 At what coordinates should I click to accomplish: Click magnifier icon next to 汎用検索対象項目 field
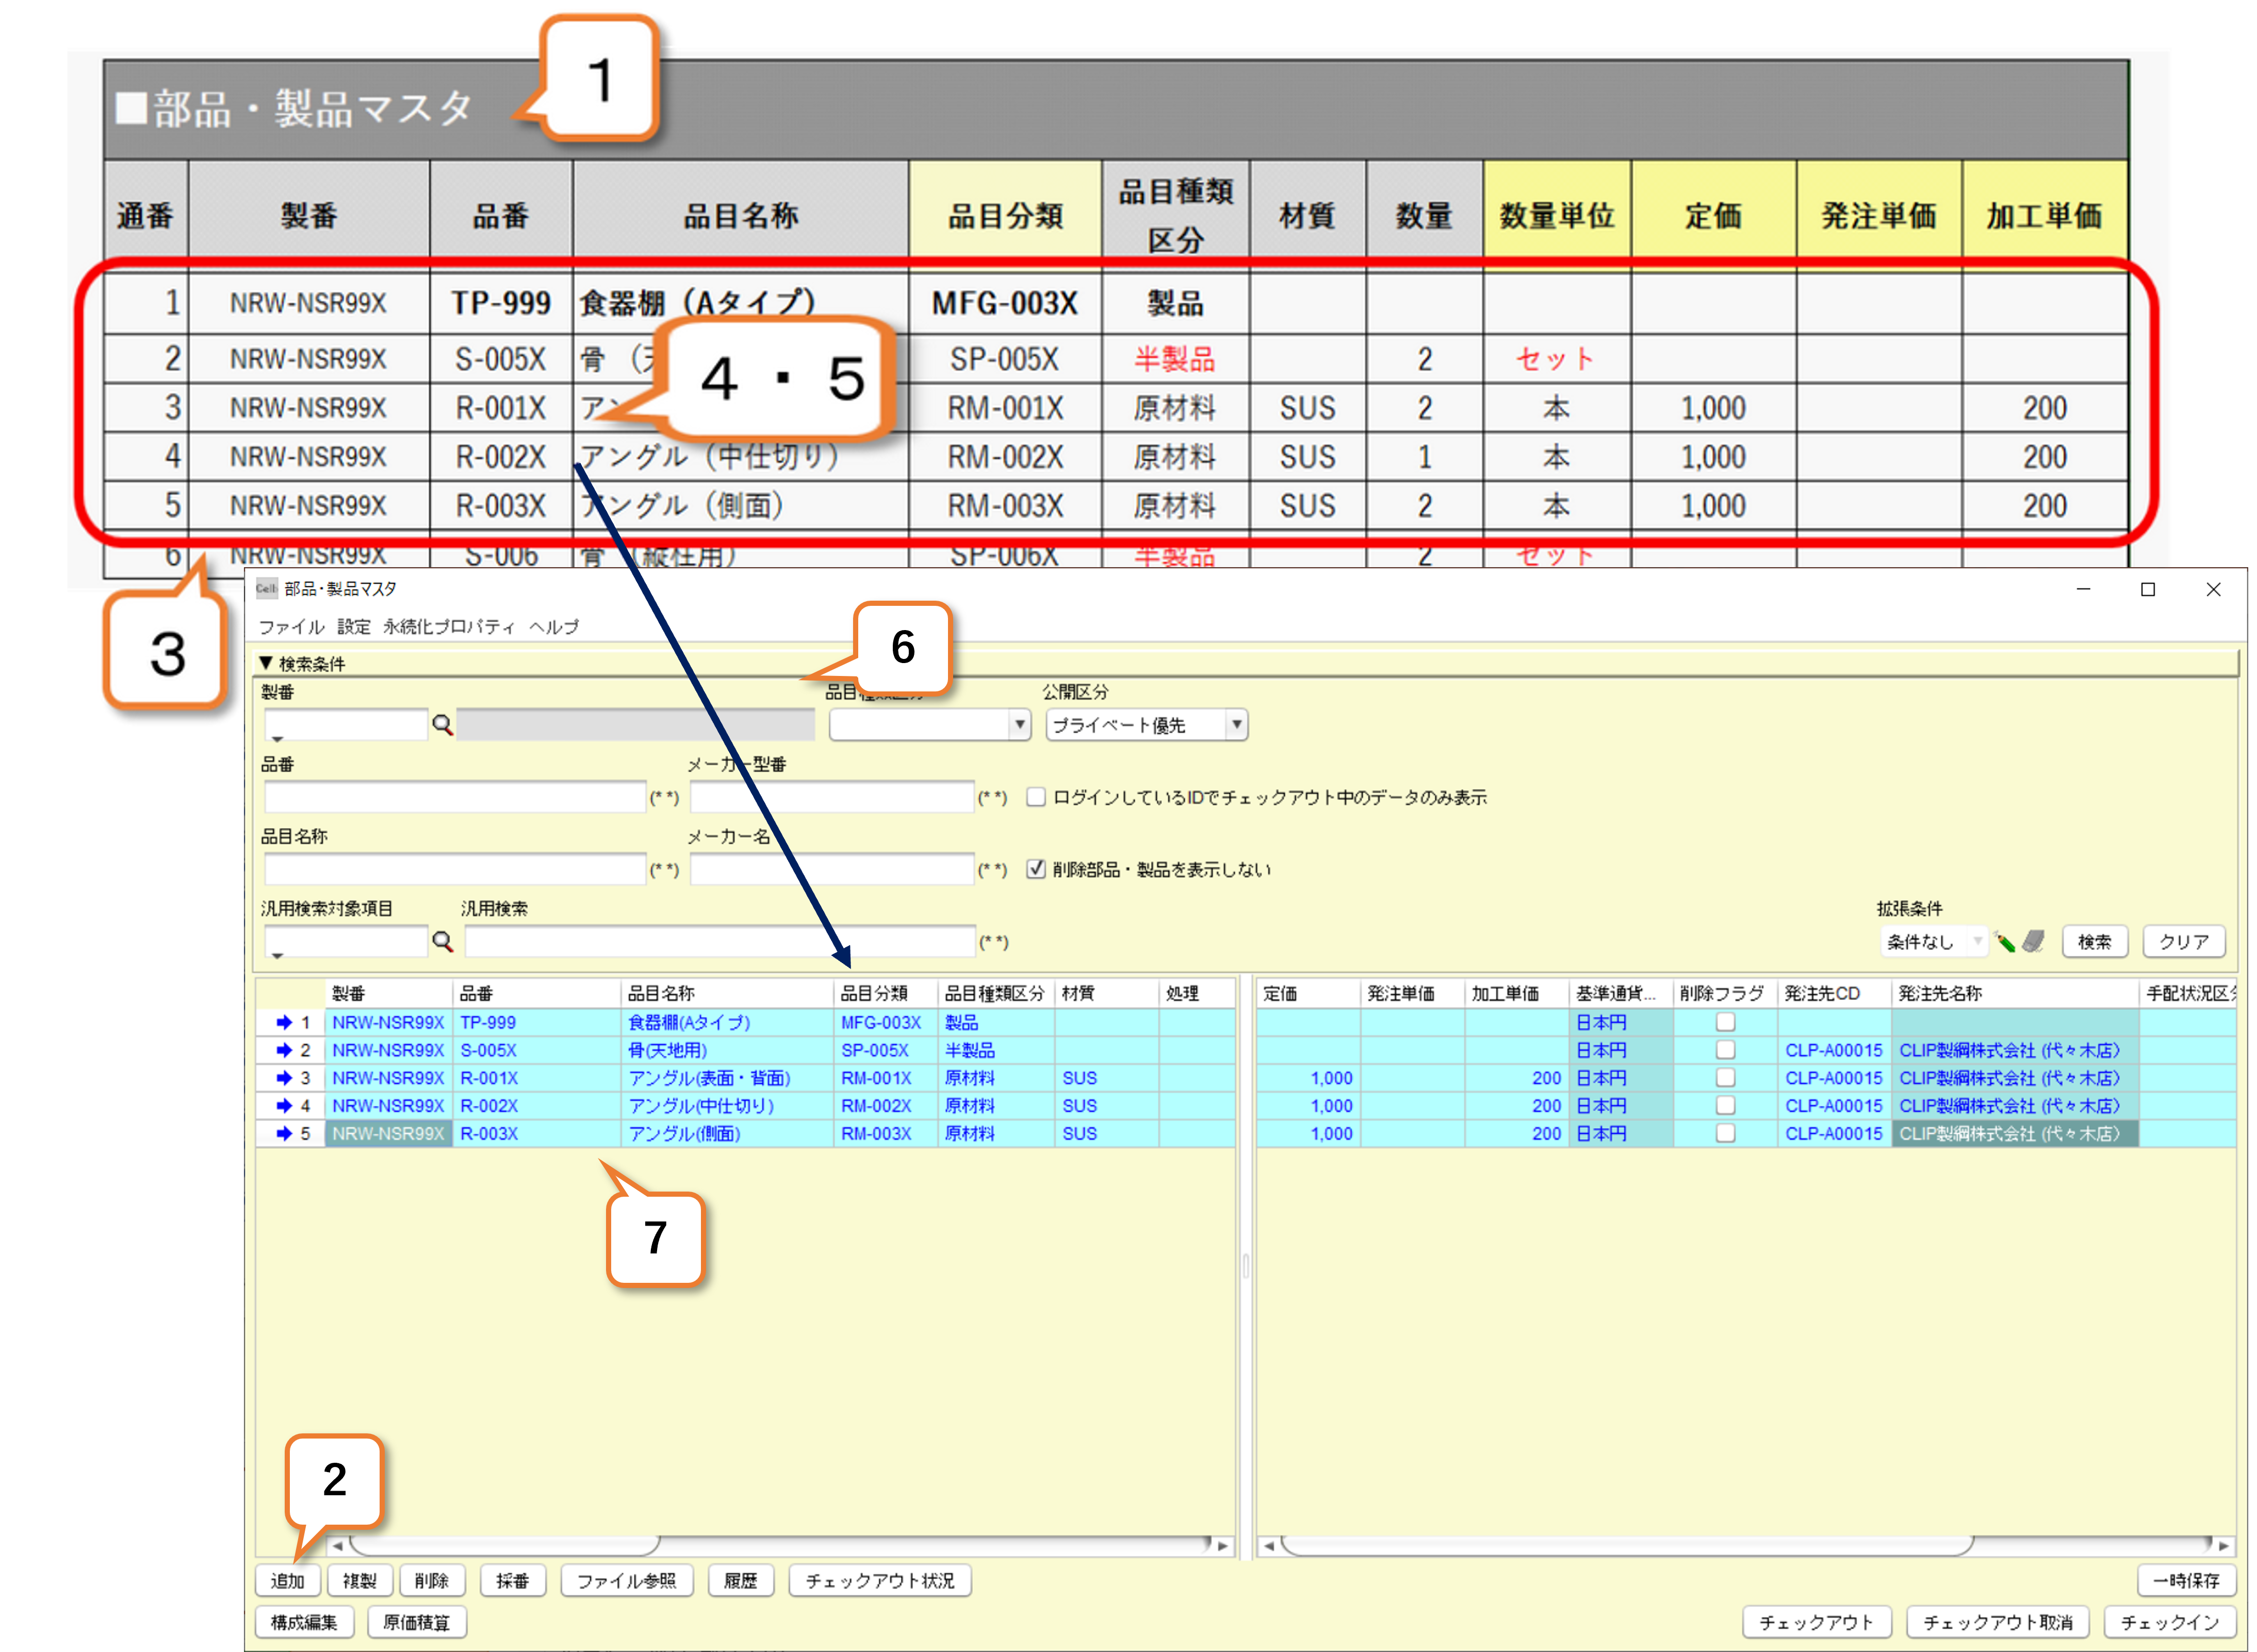coord(441,941)
